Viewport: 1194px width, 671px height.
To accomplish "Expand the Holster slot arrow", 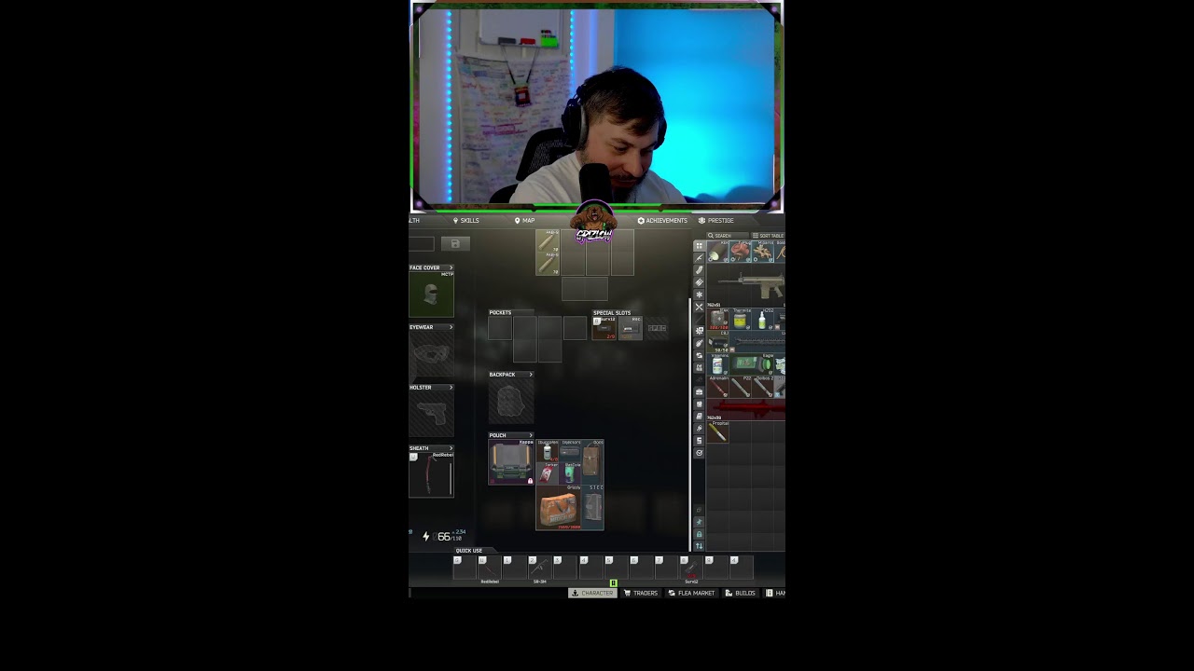I will [x=451, y=387].
